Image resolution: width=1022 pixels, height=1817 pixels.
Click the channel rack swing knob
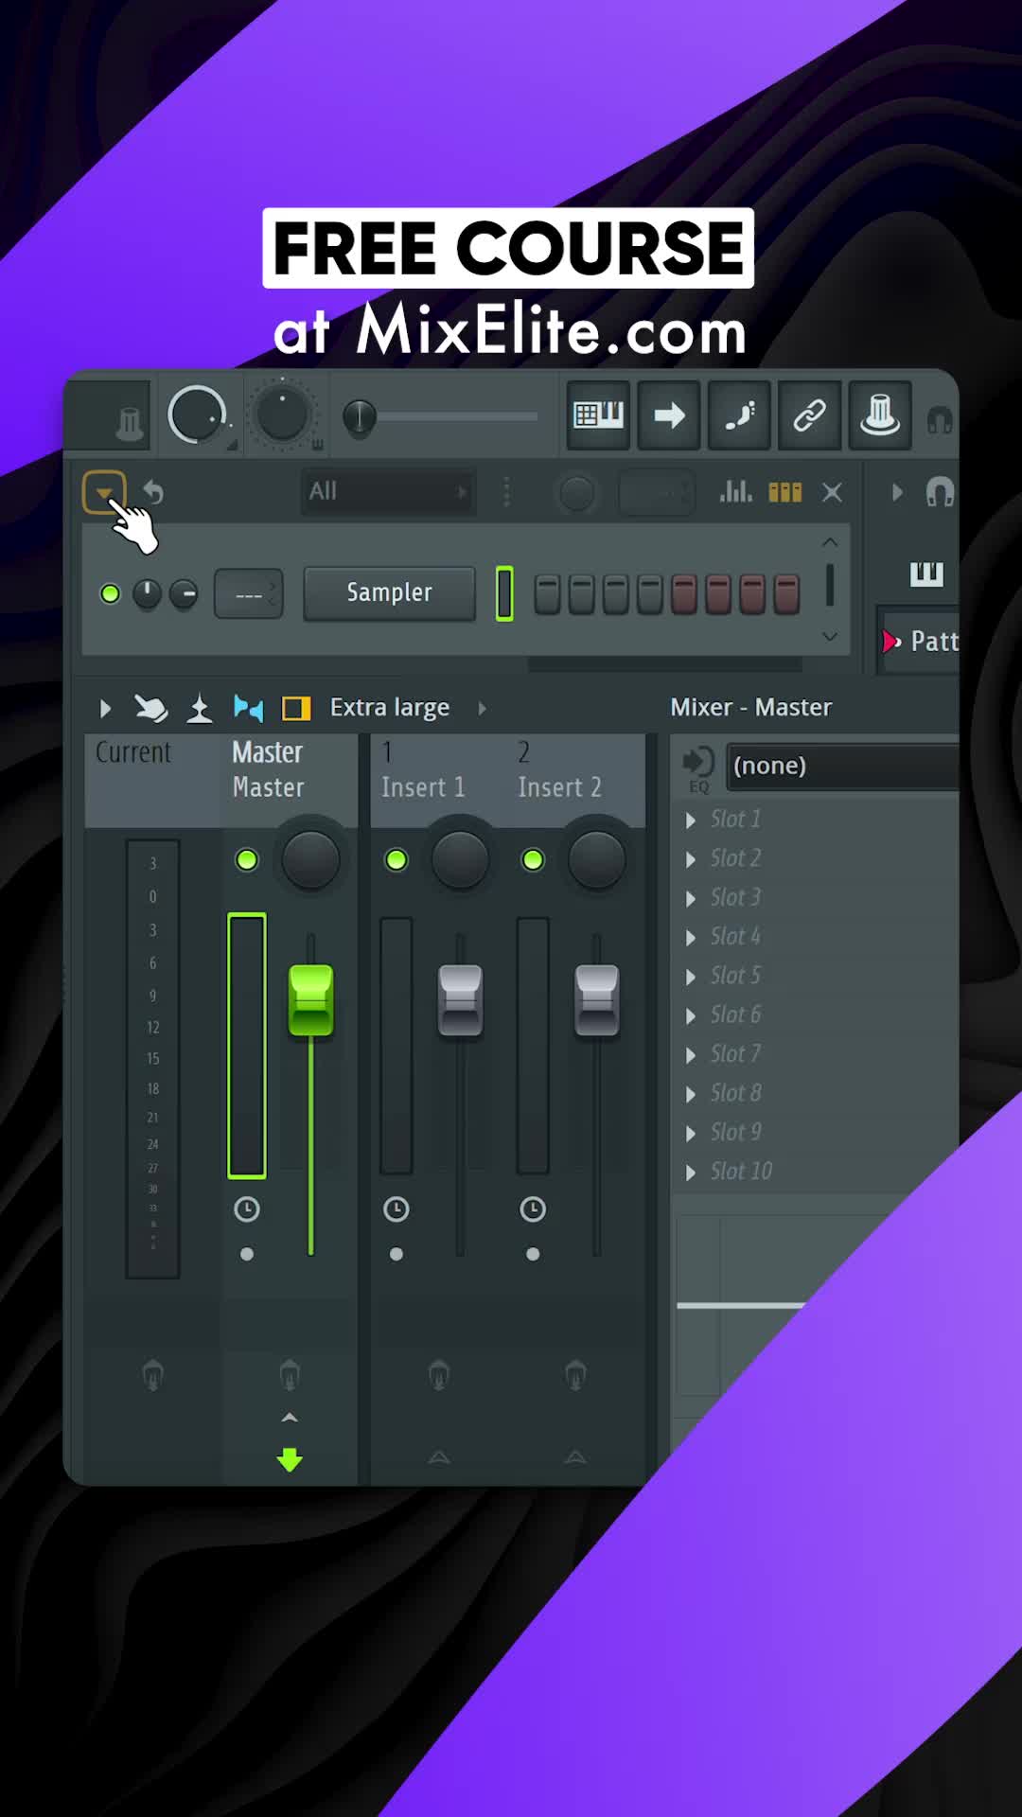(x=576, y=493)
